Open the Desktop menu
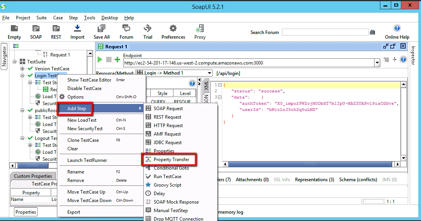The width and height of the screenshot is (421, 221). pyautogui.click(x=110, y=18)
